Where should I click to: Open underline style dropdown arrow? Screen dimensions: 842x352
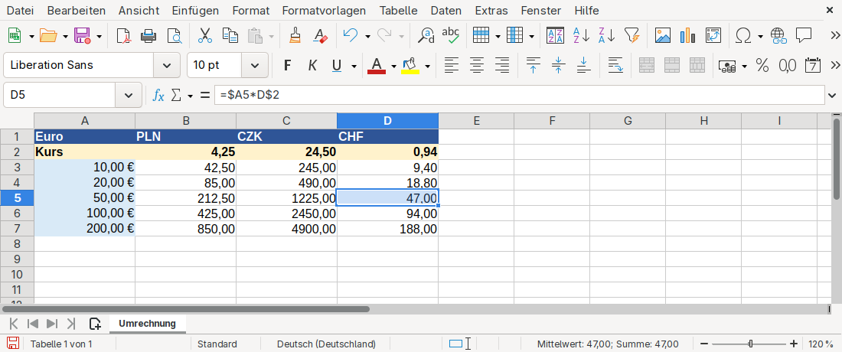(x=354, y=66)
